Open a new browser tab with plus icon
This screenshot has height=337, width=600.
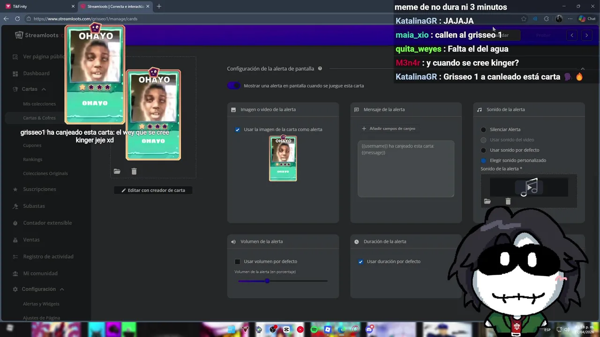click(159, 6)
